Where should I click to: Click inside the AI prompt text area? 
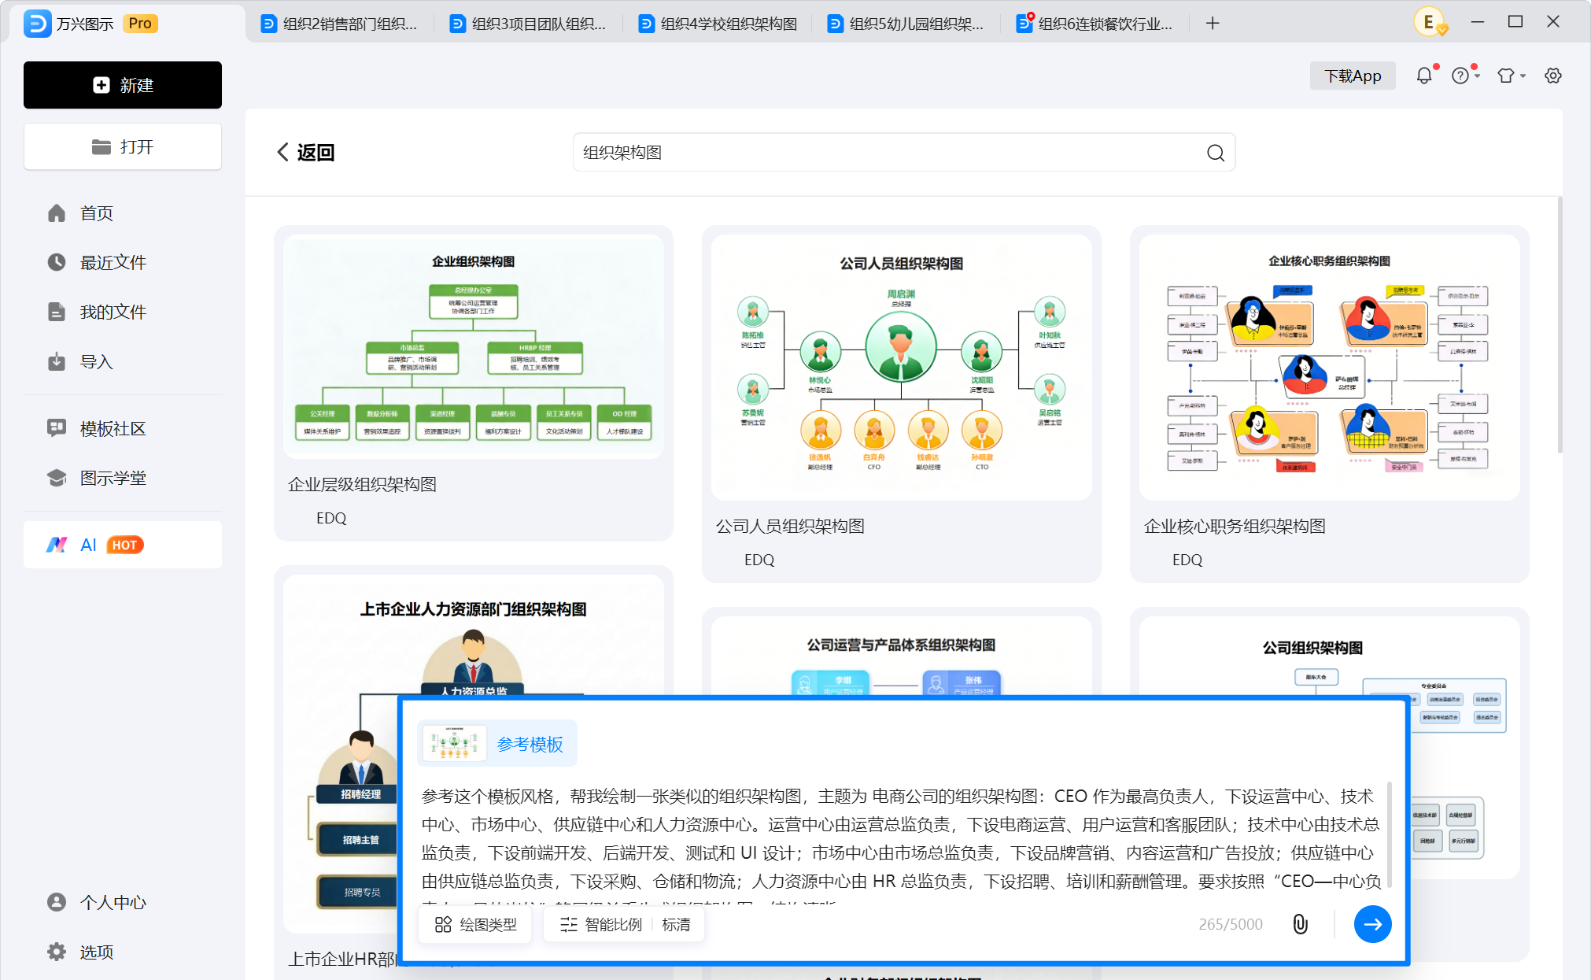point(901,839)
